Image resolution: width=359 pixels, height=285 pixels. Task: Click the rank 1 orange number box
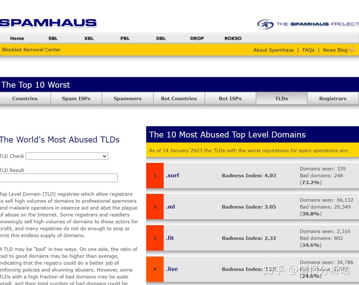coord(155,176)
